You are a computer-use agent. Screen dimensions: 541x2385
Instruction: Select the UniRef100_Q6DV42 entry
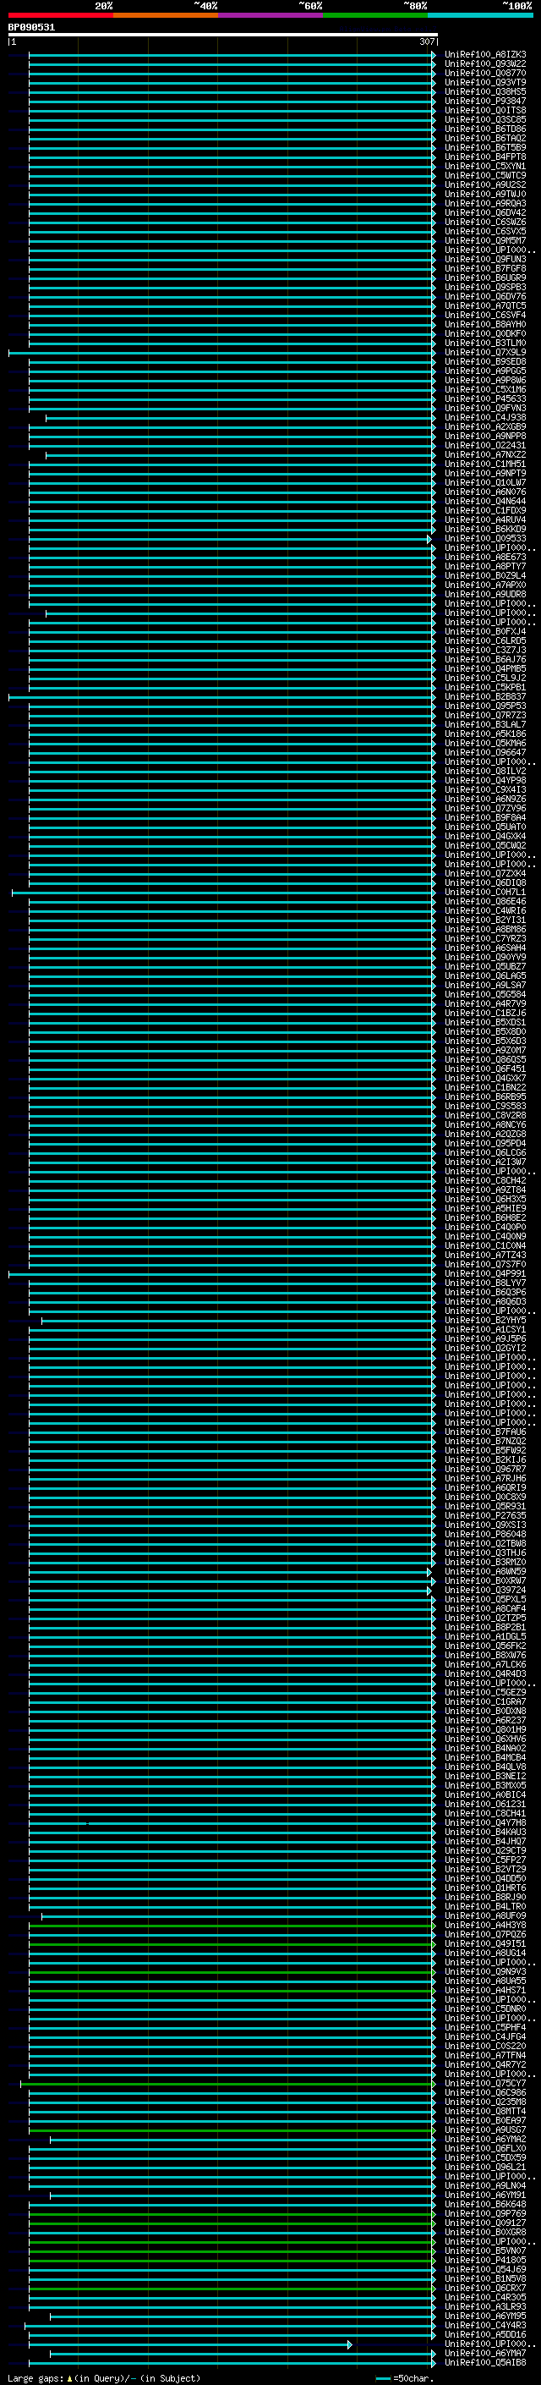pyautogui.click(x=484, y=213)
